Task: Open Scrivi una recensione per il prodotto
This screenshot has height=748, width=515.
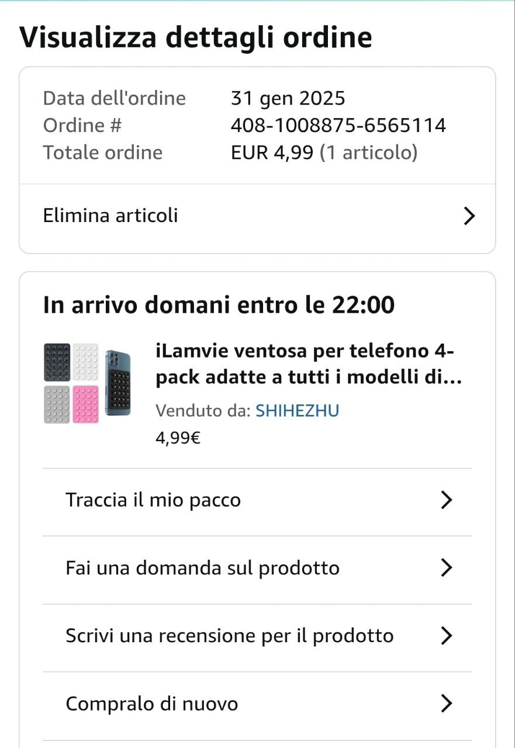Action: [229, 636]
